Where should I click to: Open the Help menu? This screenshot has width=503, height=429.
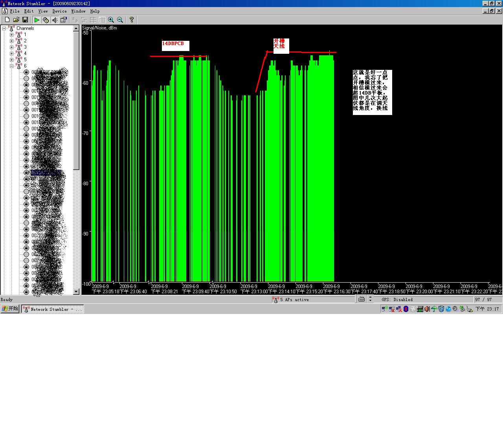[95, 11]
